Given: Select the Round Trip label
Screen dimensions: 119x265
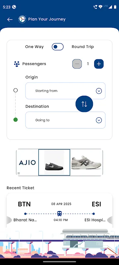Looking at the screenshot, I should (83, 47).
